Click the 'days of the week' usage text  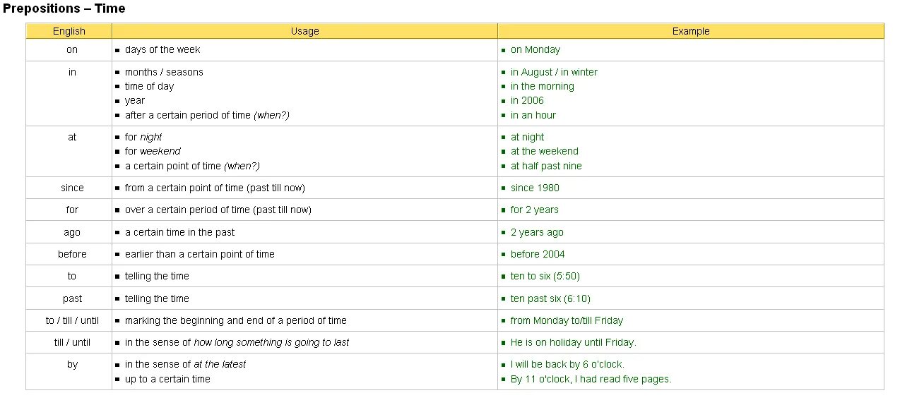(x=162, y=50)
